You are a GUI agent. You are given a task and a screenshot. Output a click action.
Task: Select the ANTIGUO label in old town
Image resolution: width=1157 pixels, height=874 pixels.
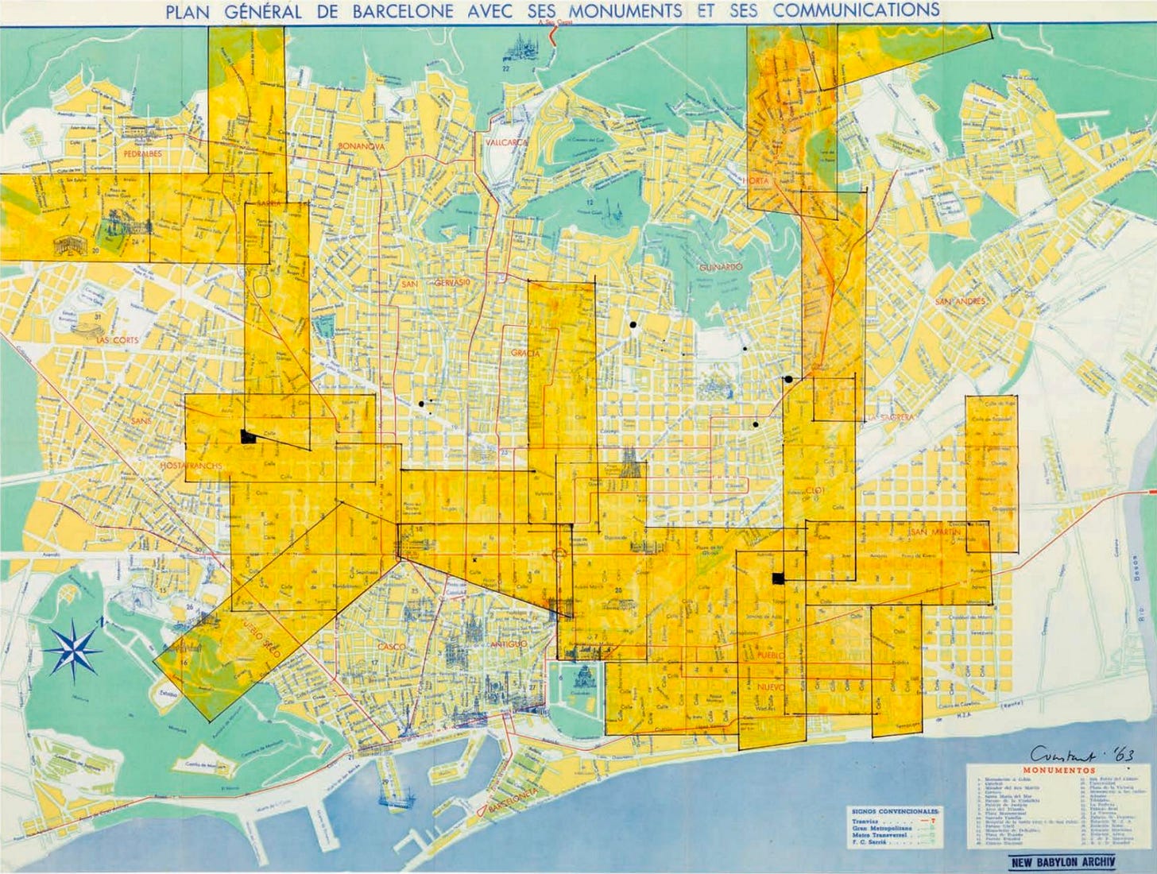tap(509, 644)
